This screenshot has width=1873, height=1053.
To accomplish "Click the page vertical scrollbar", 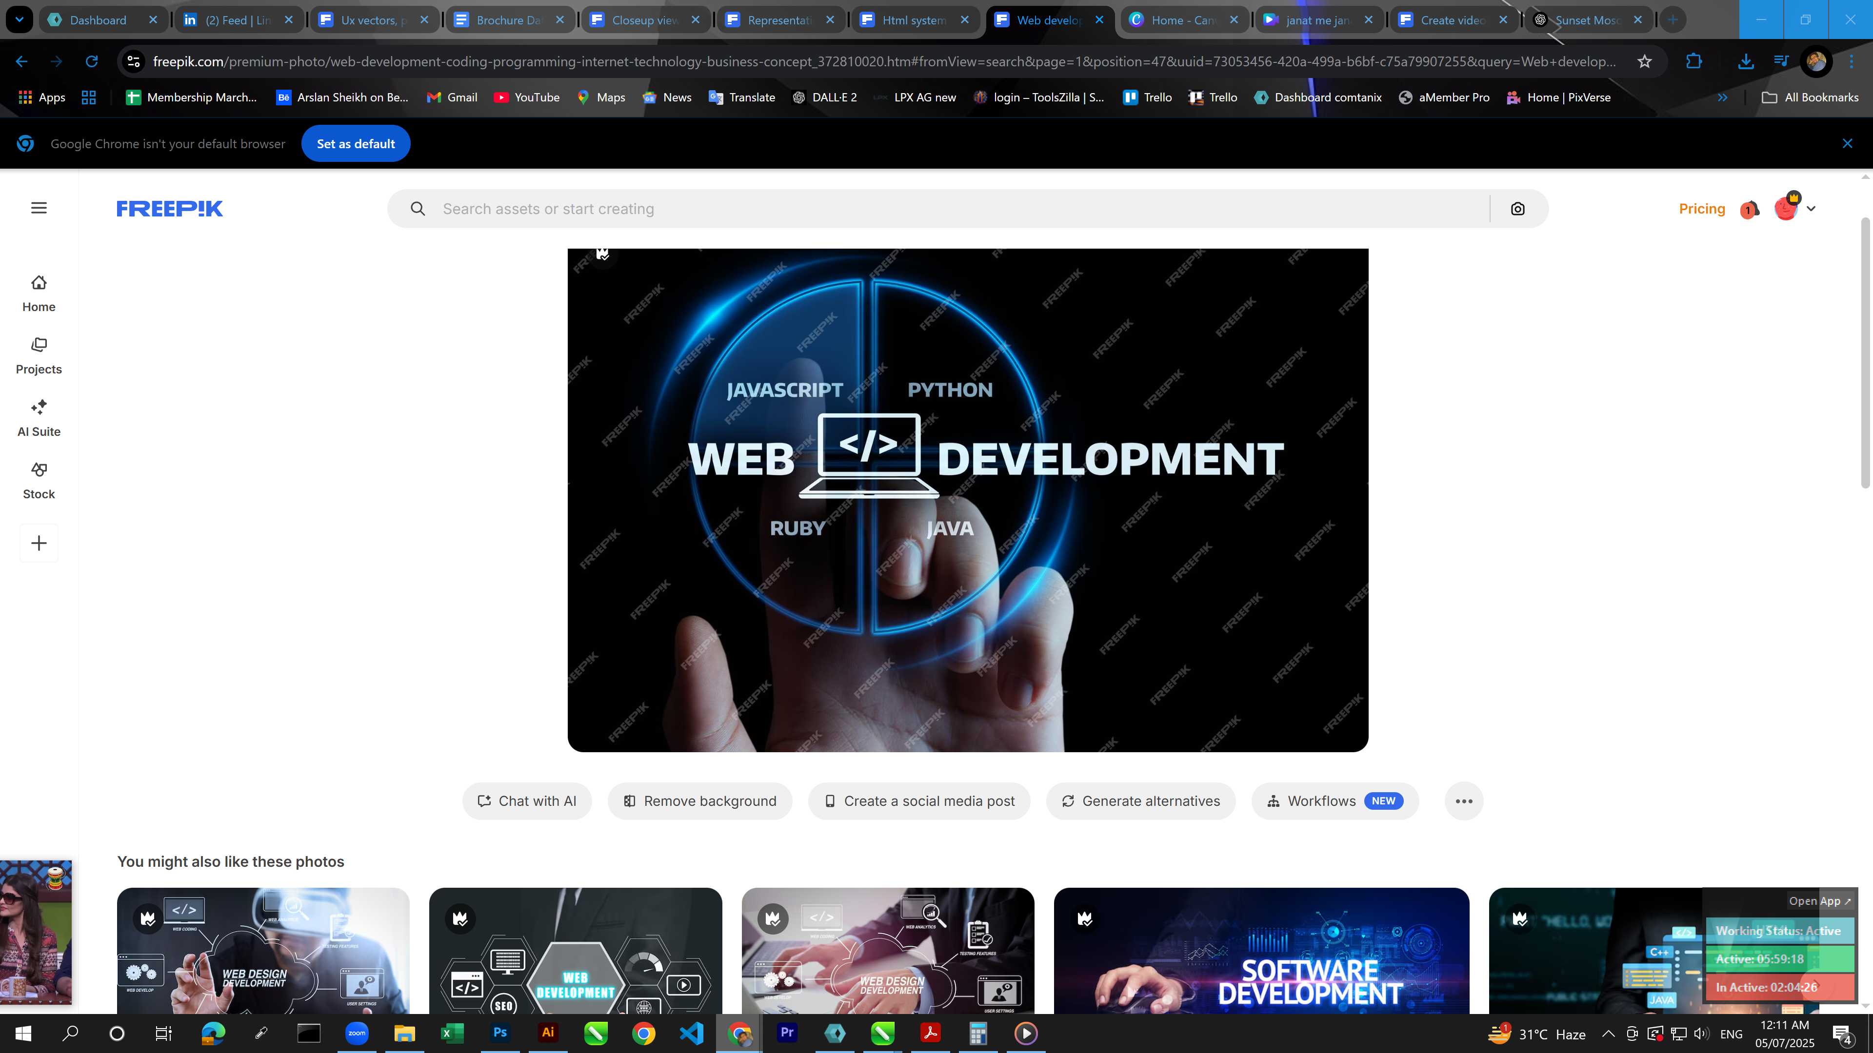I will click(1865, 352).
